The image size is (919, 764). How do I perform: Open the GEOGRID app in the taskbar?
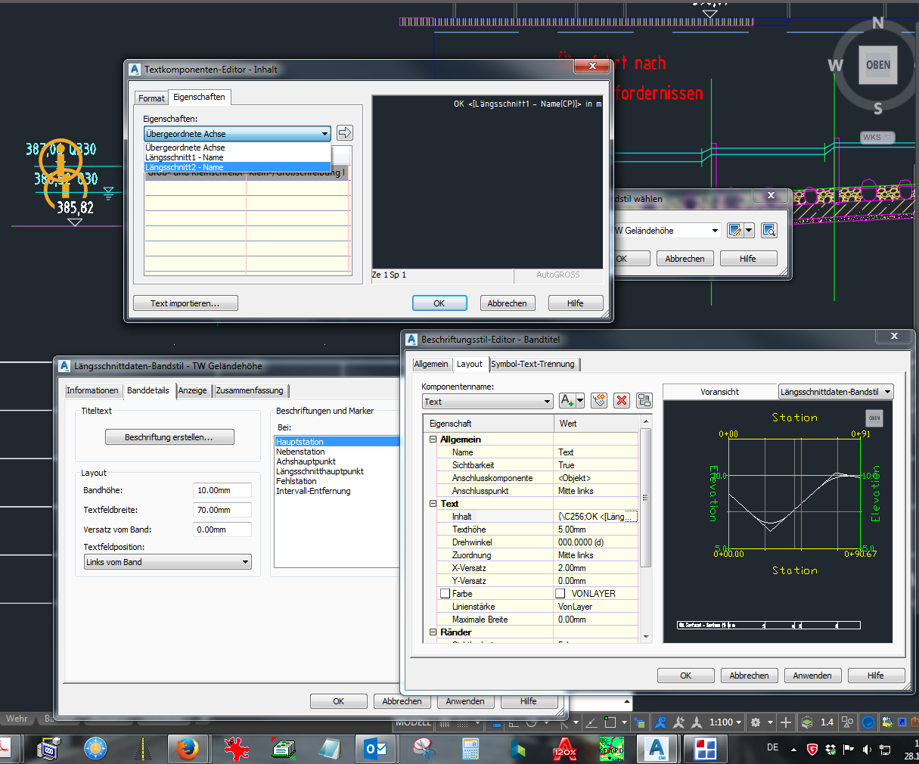[x=612, y=749]
